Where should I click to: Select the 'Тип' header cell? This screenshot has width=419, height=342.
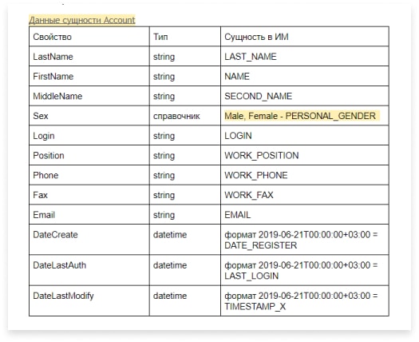185,37
